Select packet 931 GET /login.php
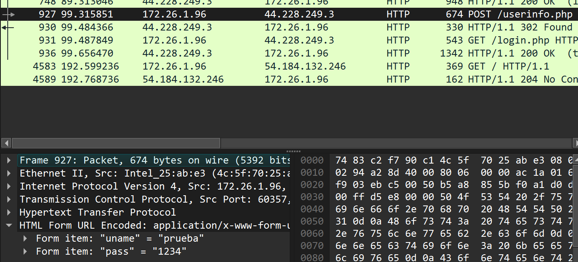 [x=285, y=41]
